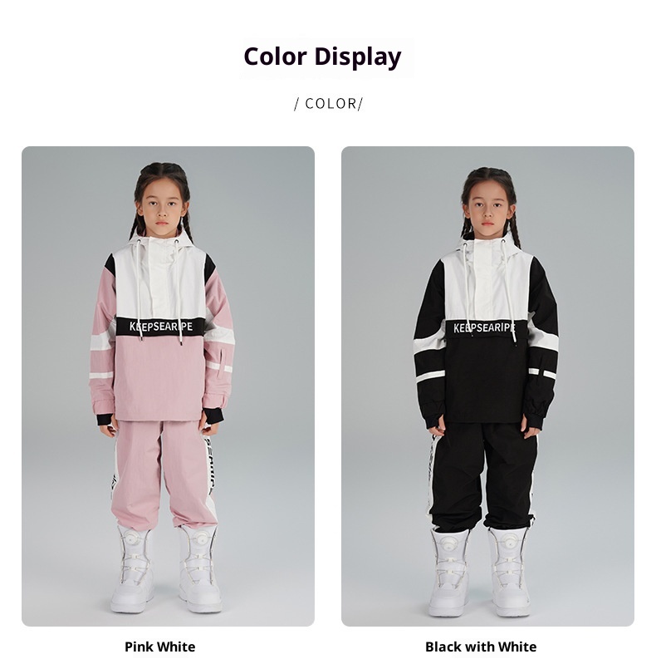Click the Pink White outfit photo
656x659 pixels.
(168, 386)
